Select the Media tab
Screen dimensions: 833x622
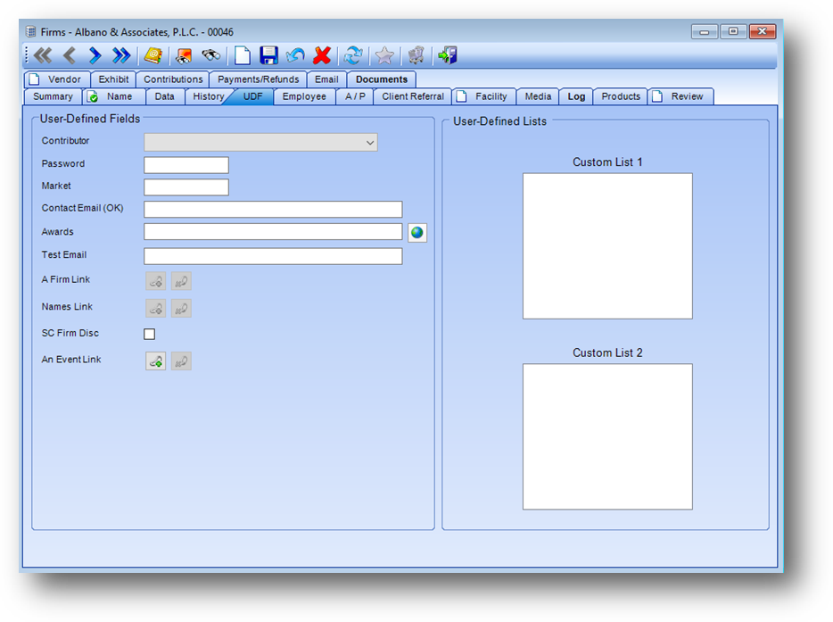coord(538,96)
